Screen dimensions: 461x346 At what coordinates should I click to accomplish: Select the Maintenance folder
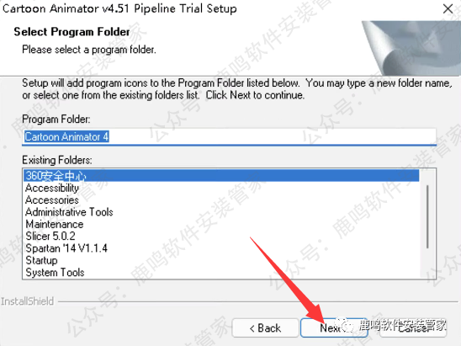click(55, 224)
